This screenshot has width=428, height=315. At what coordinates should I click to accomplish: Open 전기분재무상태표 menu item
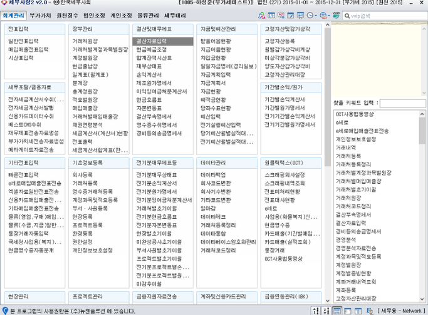[157, 175]
